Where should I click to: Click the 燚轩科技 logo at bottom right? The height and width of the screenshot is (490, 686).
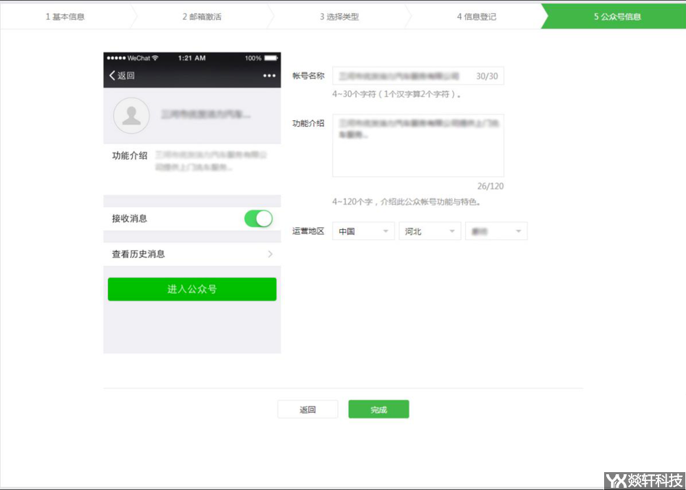pos(644,479)
